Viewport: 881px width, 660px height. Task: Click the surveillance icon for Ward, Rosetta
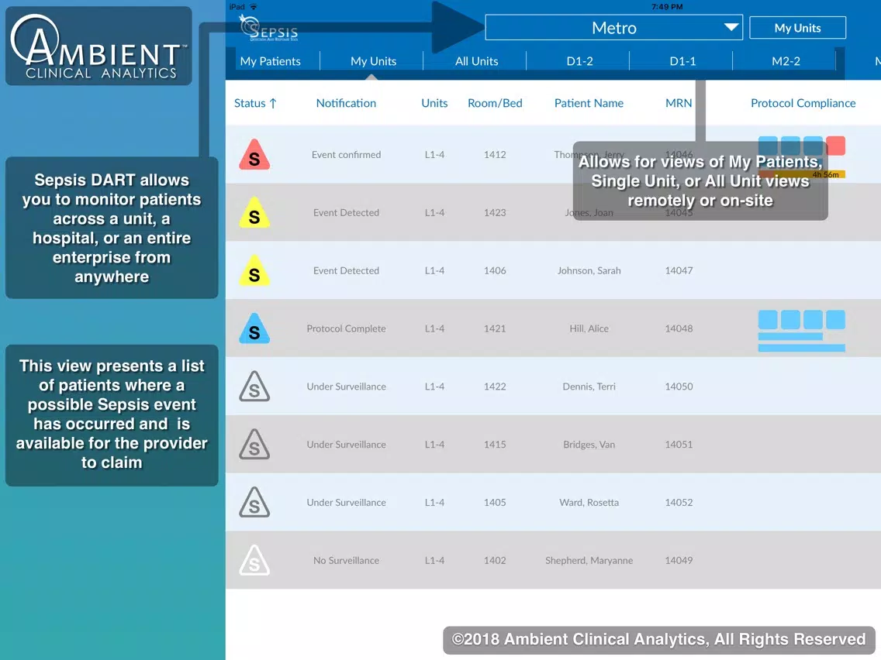[x=254, y=502]
